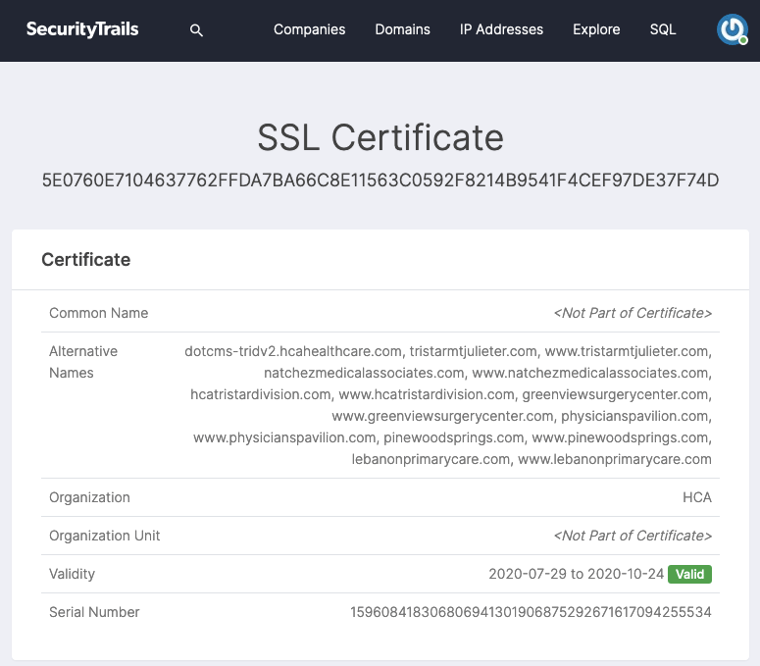Open the IP Addresses page
The height and width of the screenshot is (666, 760).
(x=501, y=29)
